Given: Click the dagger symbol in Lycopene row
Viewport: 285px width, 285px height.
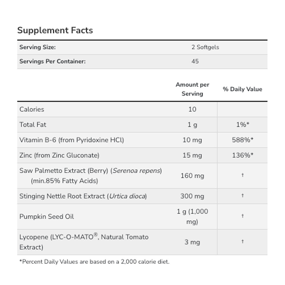Looking at the screenshot, I should coord(243,242).
